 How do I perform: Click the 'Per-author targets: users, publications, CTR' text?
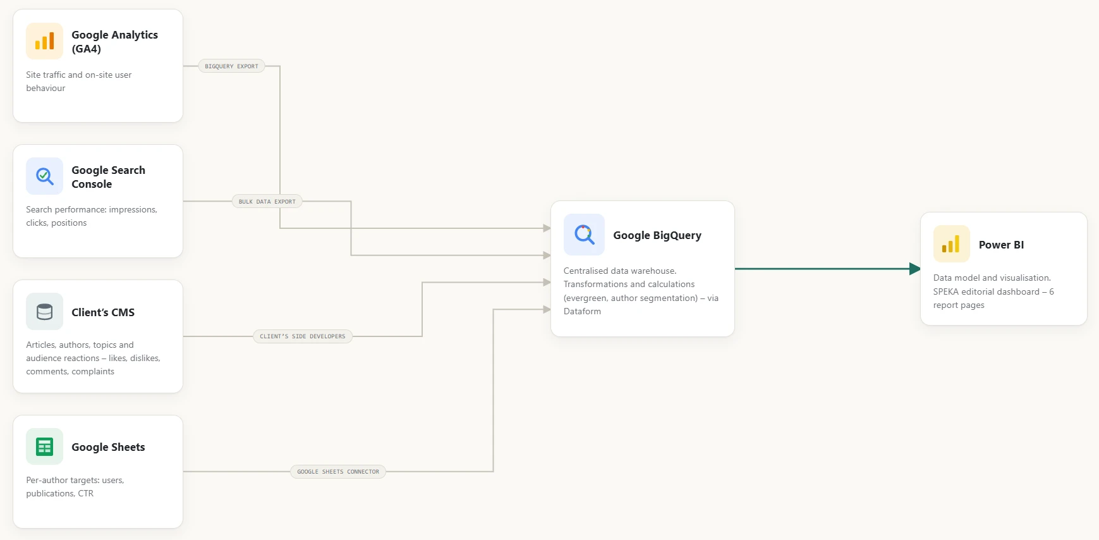pos(75,487)
